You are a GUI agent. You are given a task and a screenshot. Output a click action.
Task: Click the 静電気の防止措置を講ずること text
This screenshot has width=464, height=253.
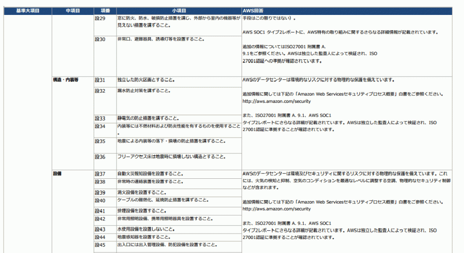[148, 118]
